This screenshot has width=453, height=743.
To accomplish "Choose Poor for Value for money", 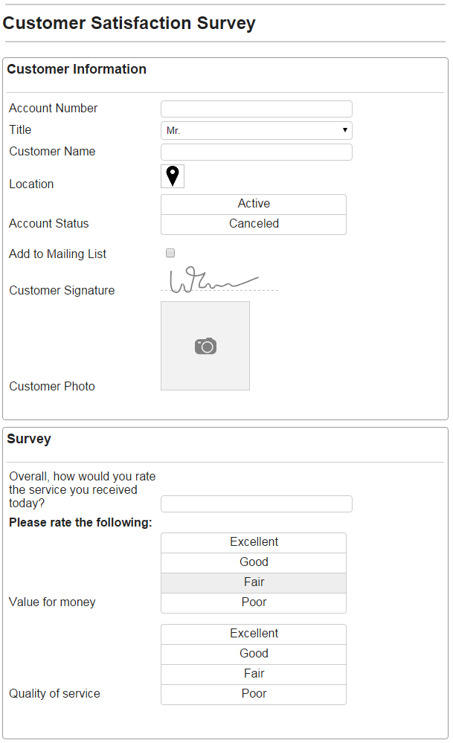I will pyautogui.click(x=254, y=602).
